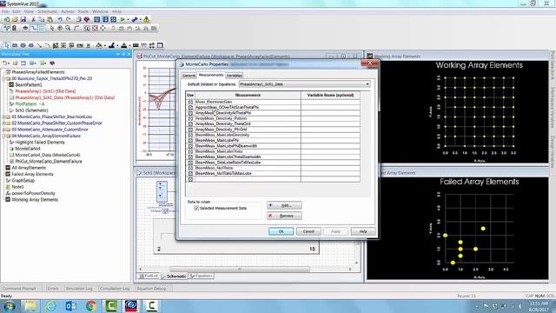
Task: Open the Default Dataset or Equations dropdown
Action: [367, 84]
